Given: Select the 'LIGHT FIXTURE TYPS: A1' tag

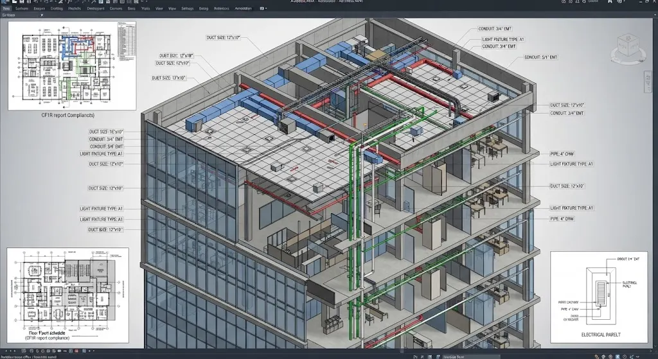Looking at the screenshot, I should 102,220.
